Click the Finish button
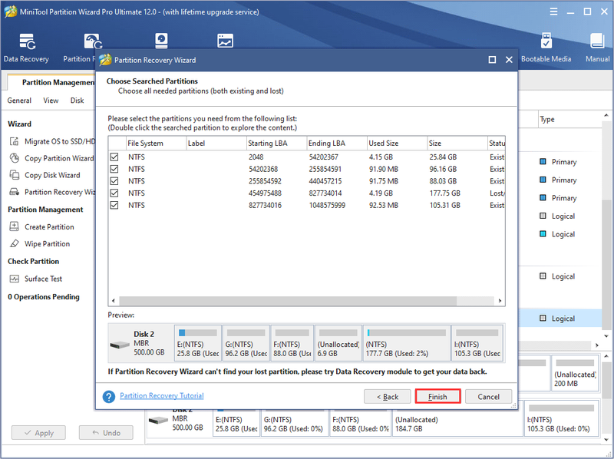This screenshot has width=614, height=459. coord(437,396)
